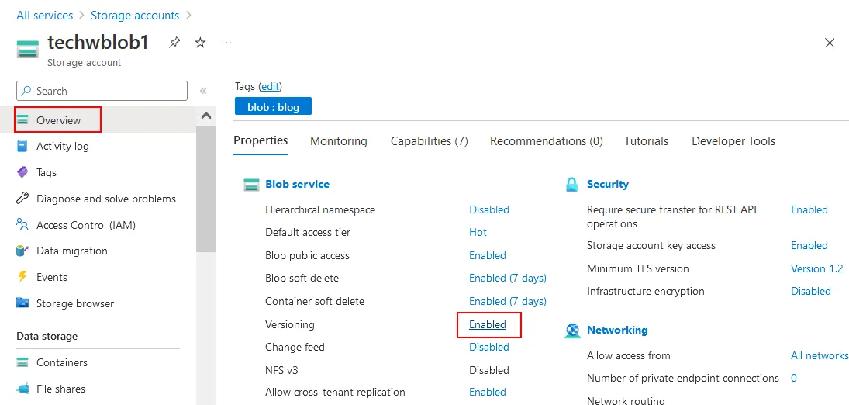Click the blob : blog tag
Screen dimensions: 849x405
pyautogui.click(x=273, y=107)
